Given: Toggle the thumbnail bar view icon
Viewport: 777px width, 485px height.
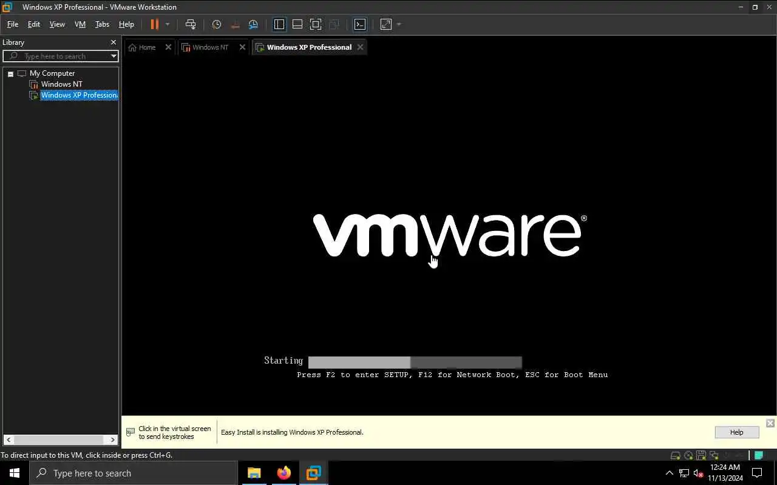Looking at the screenshot, I should 297,24.
